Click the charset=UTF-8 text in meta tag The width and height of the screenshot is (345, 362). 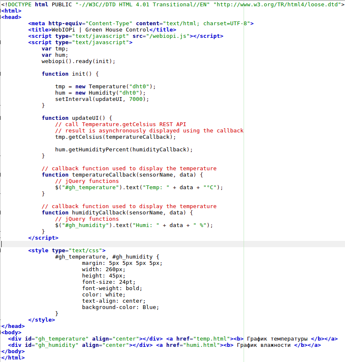(225, 24)
